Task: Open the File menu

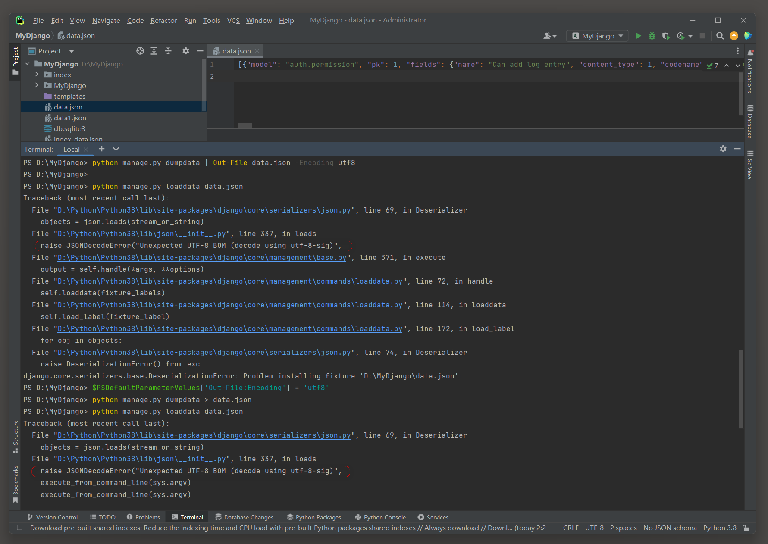Action: [x=38, y=20]
